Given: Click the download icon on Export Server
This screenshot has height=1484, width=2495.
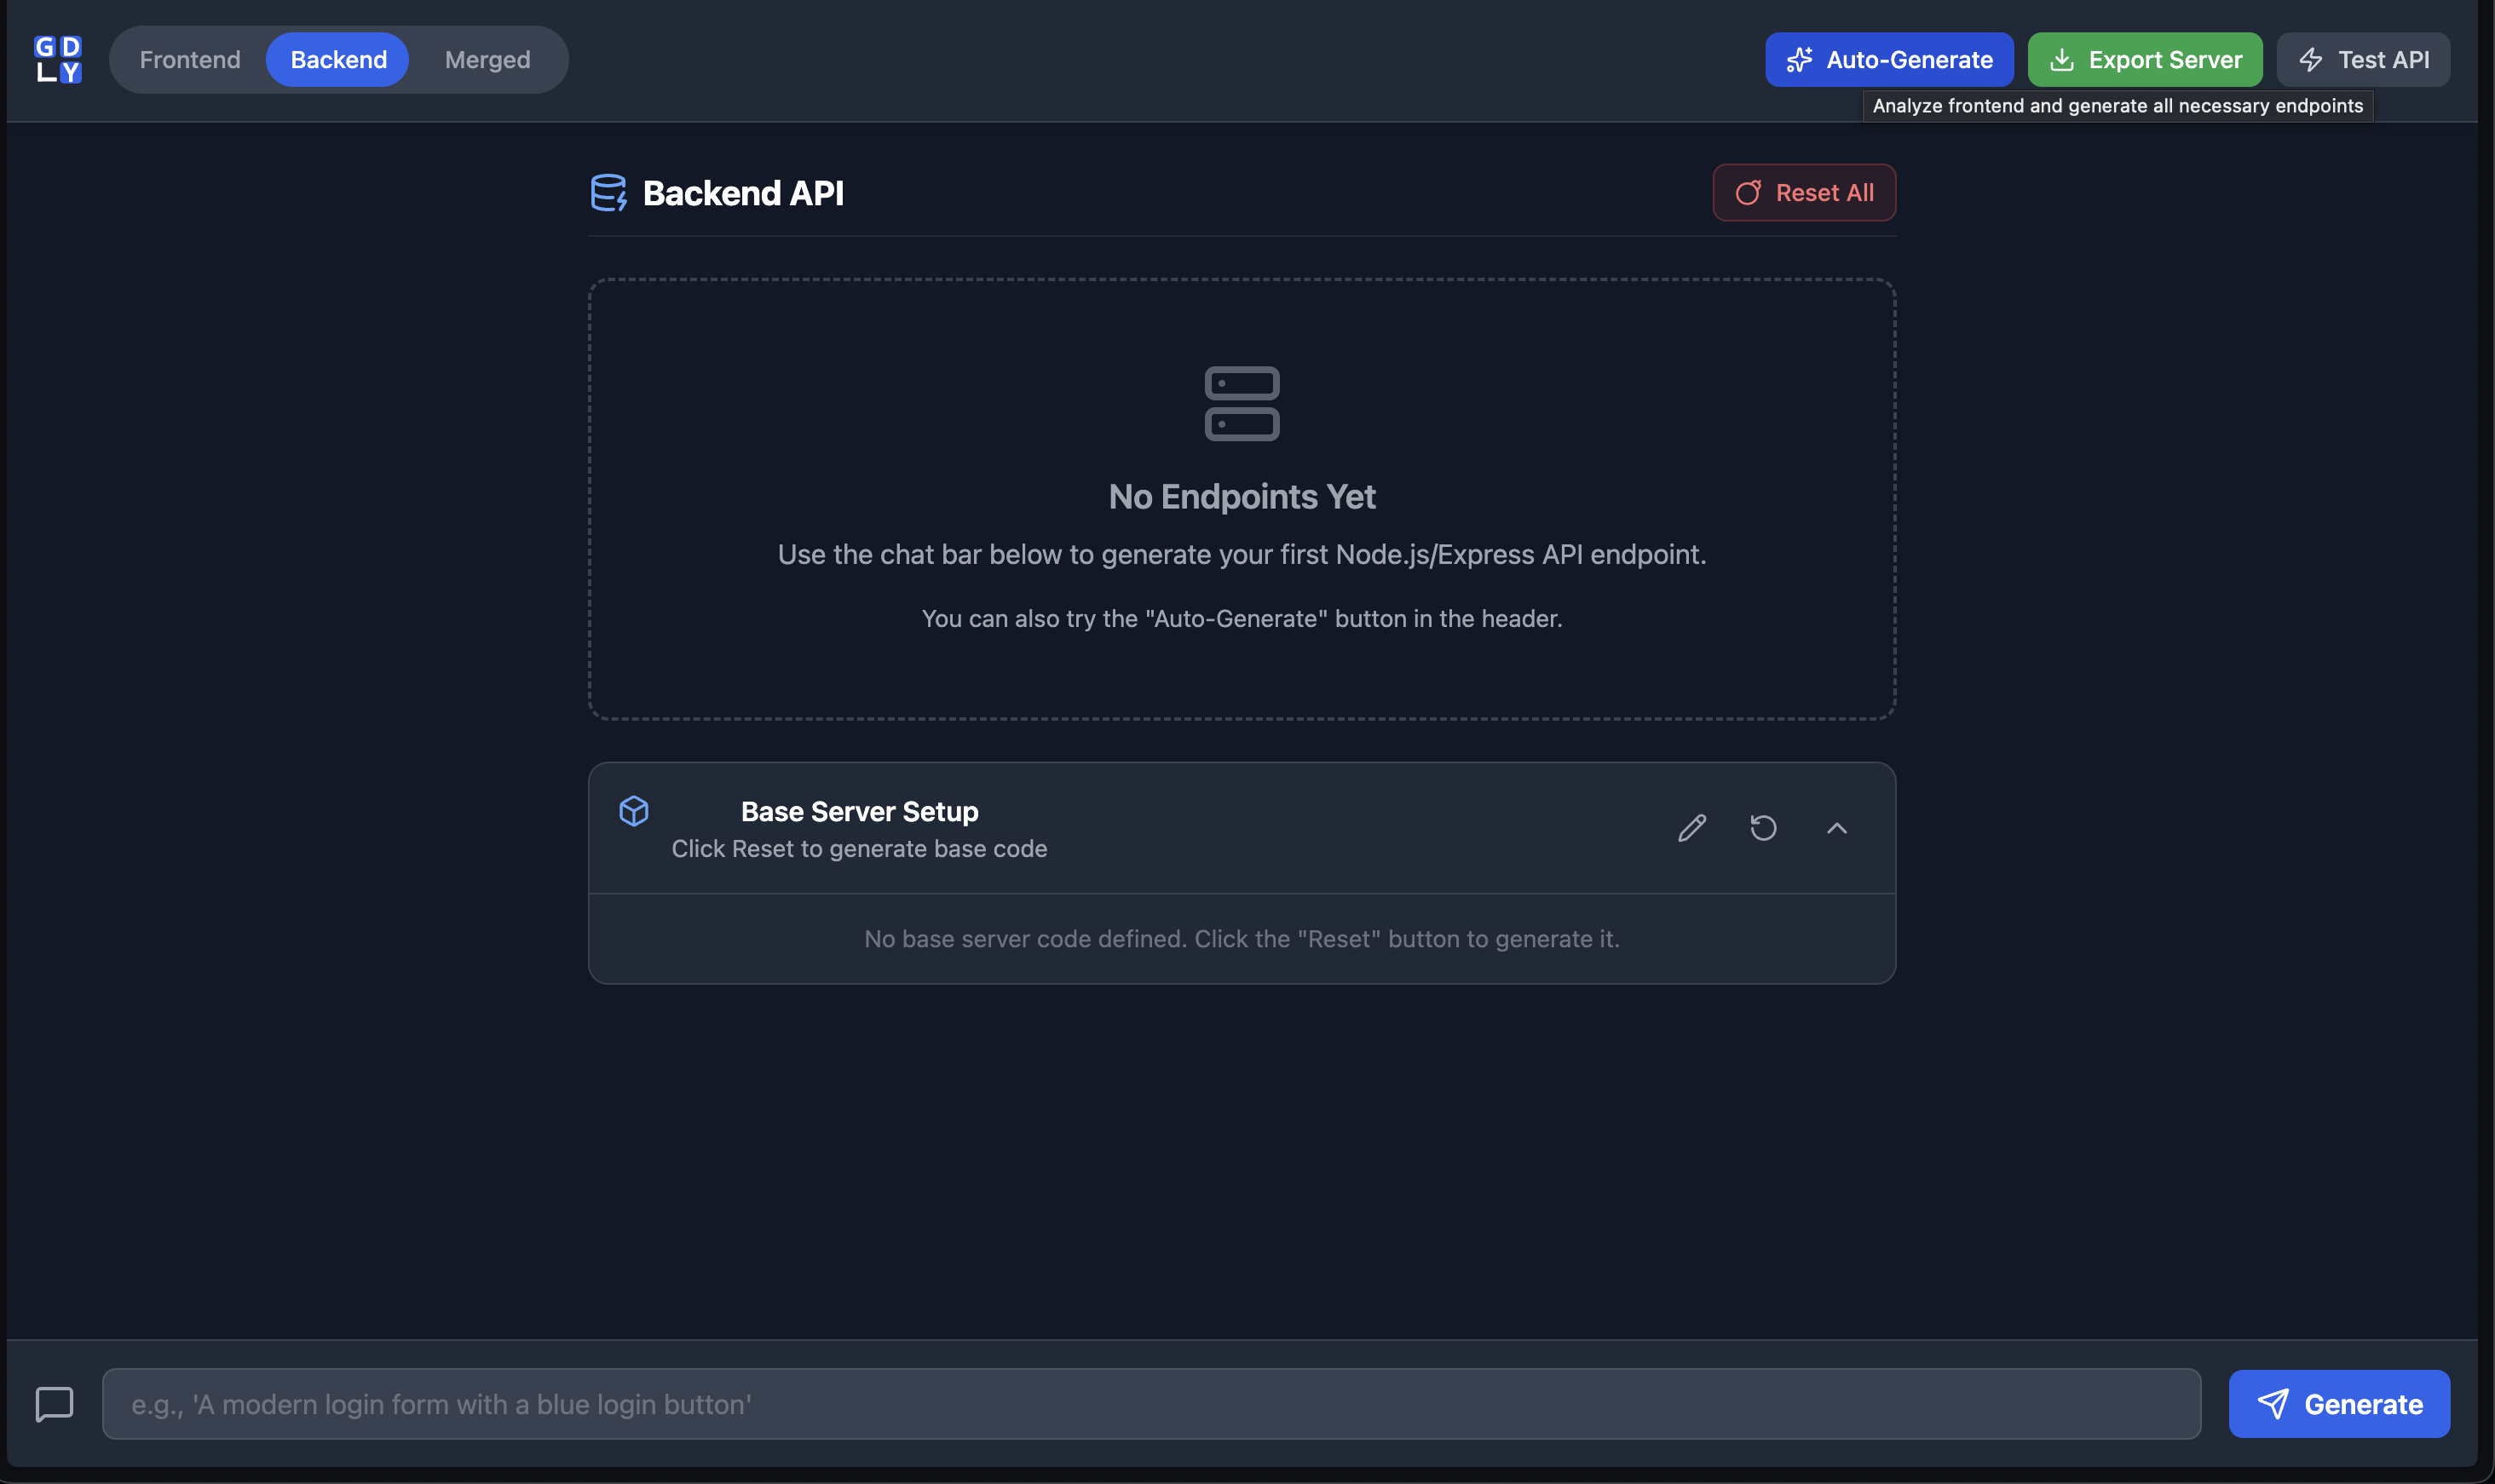Looking at the screenshot, I should (2061, 60).
